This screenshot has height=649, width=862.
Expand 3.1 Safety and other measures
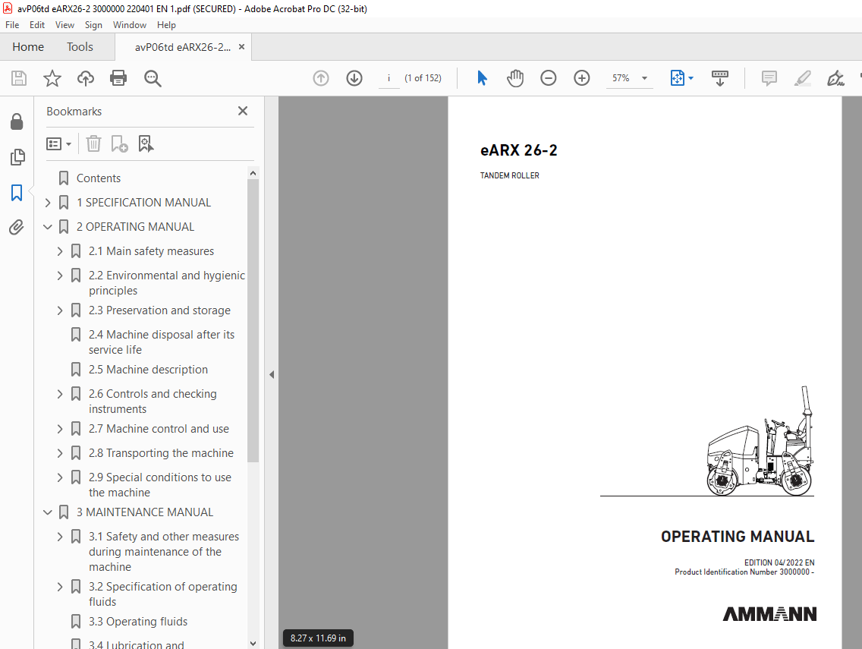point(60,536)
